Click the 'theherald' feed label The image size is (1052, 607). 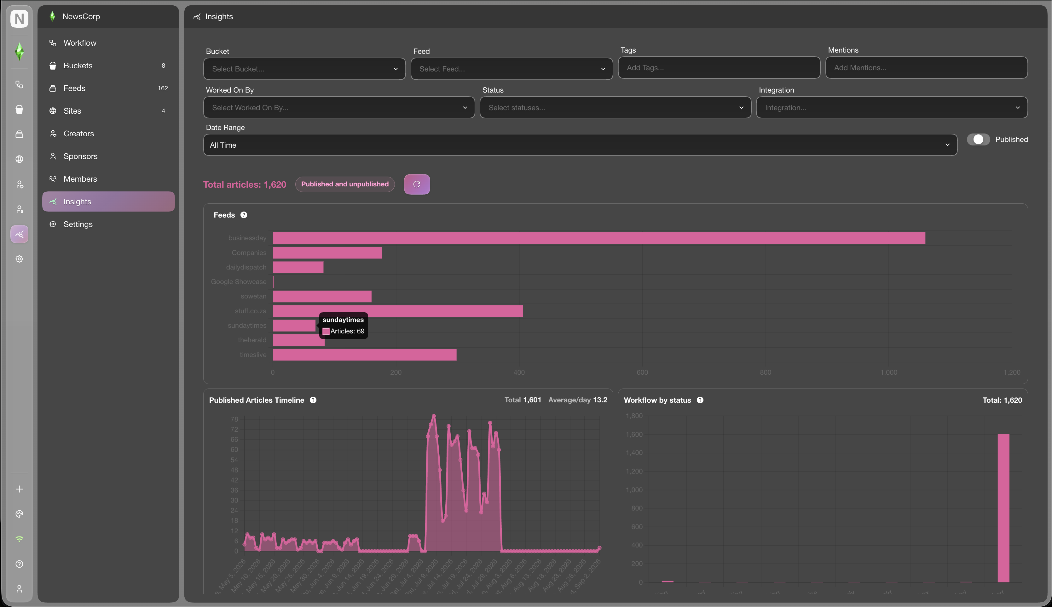[x=252, y=340]
